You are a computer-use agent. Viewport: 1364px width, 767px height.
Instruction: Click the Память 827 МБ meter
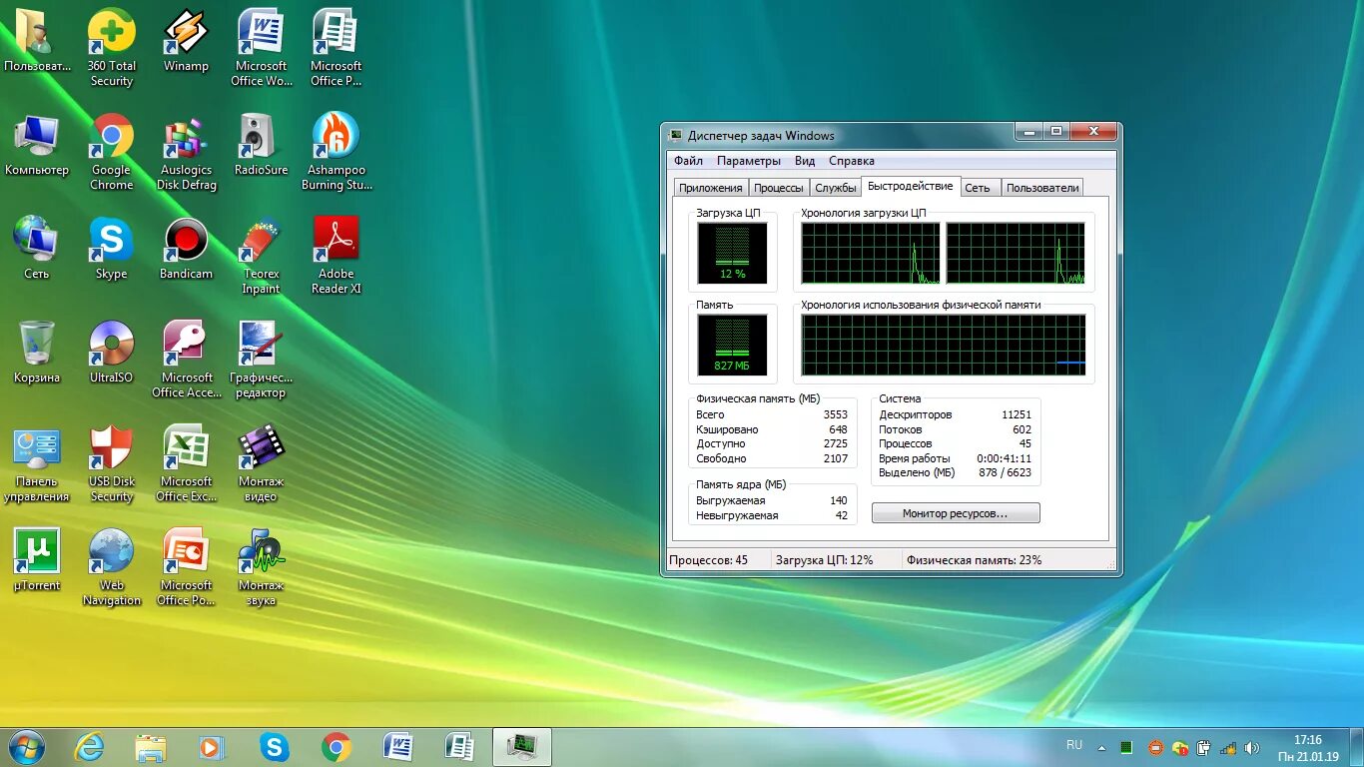point(733,345)
